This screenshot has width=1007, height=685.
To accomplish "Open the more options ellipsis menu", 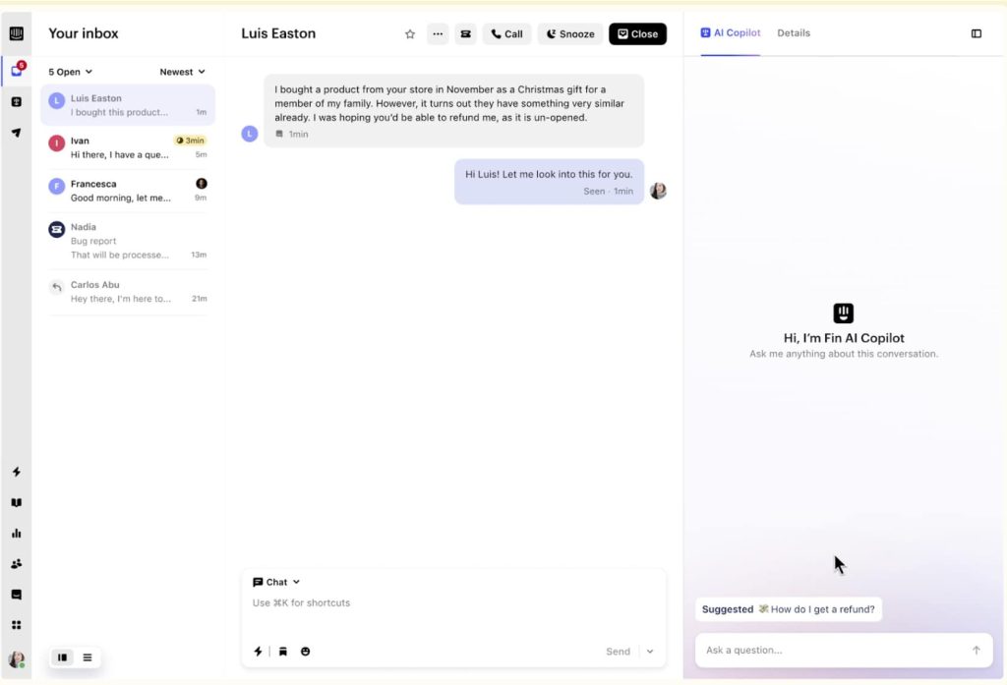I will tap(438, 34).
